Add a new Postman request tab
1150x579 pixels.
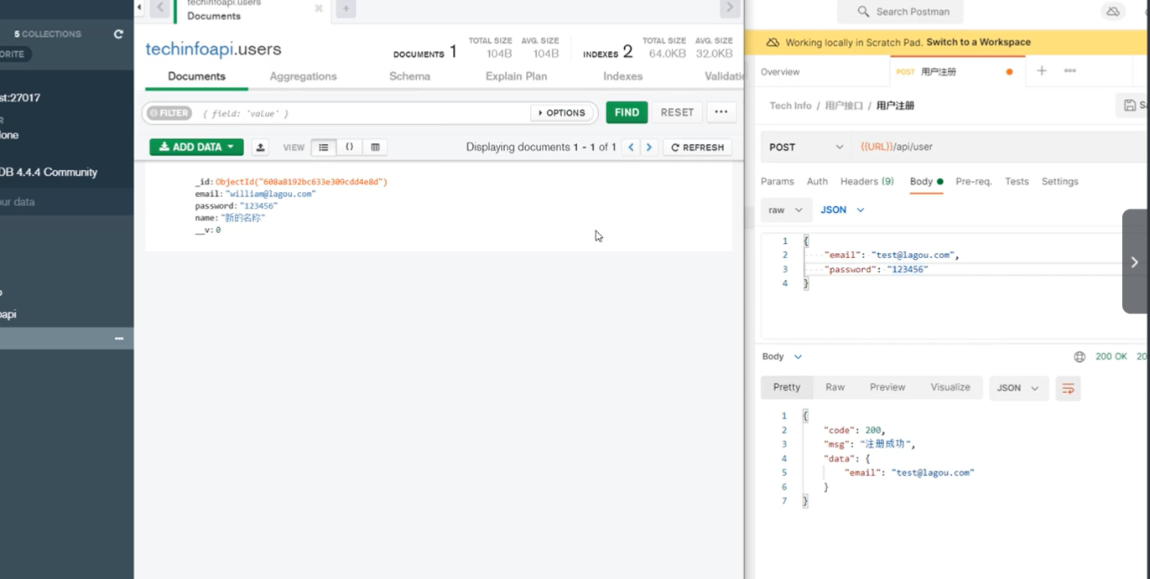click(x=1041, y=71)
